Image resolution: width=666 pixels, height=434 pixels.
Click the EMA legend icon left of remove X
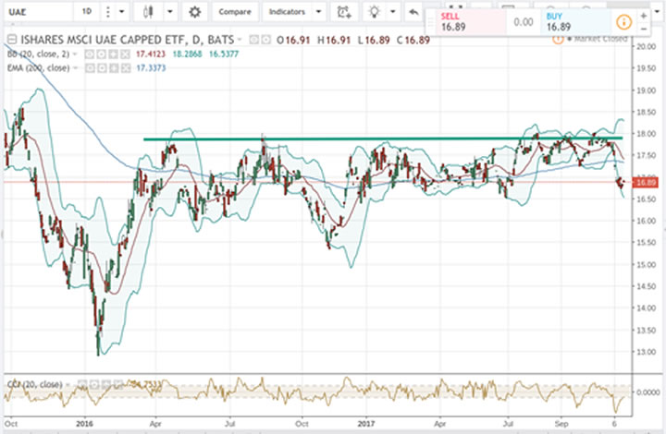point(114,68)
